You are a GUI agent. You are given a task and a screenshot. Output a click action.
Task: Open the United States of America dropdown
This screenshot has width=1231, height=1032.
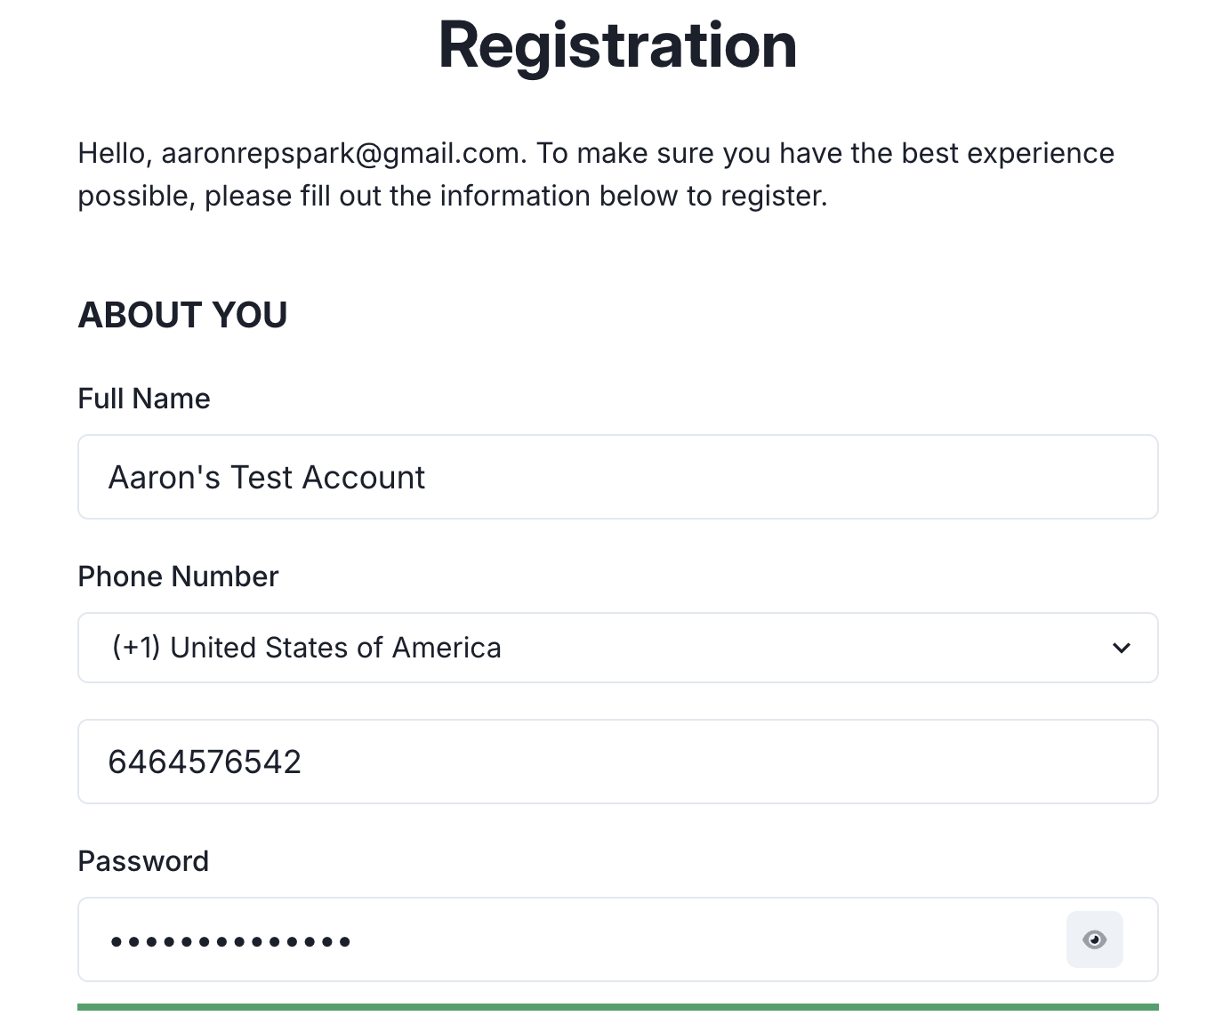click(618, 648)
